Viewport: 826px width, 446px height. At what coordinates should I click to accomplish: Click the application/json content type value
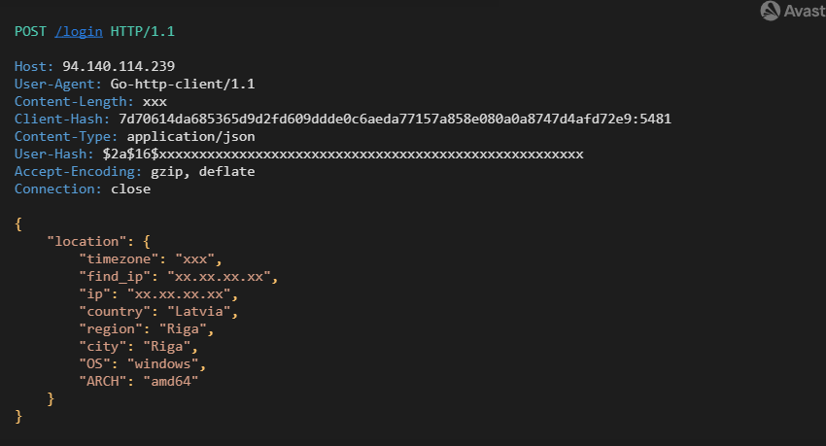click(190, 137)
